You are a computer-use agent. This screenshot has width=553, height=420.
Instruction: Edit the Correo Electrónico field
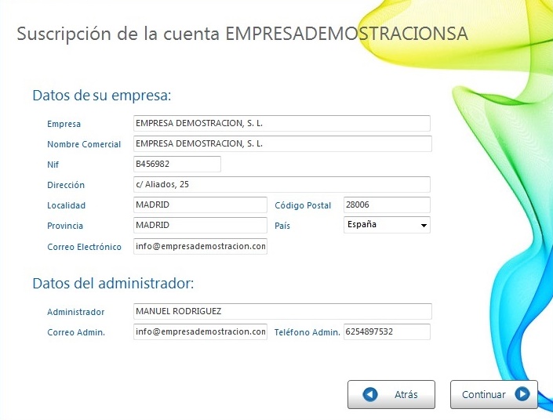tap(200, 246)
